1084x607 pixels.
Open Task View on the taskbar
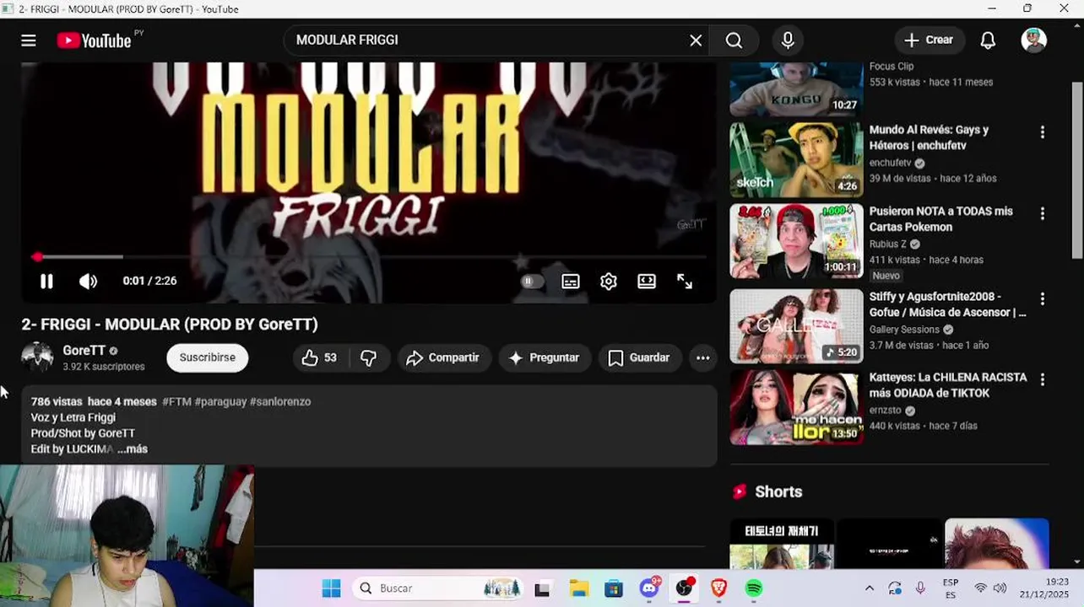[542, 588]
